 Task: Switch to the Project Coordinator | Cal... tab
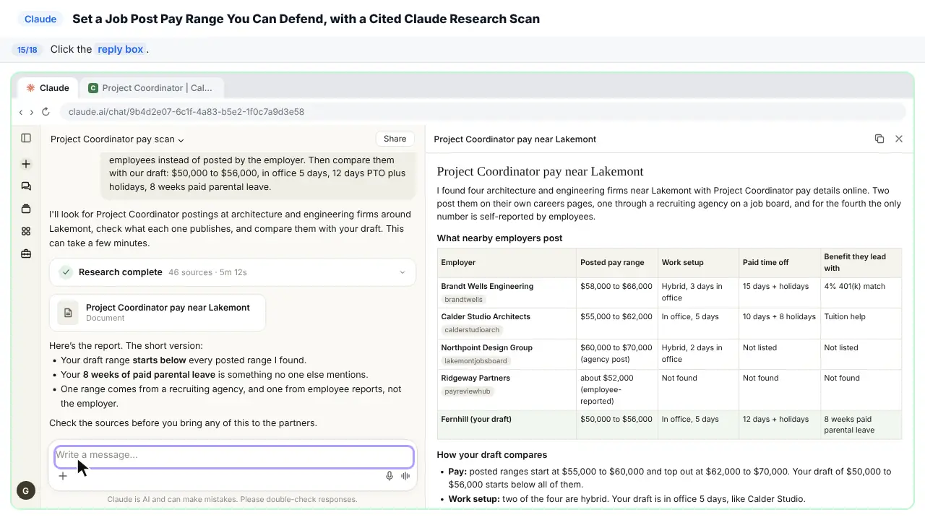click(x=150, y=88)
